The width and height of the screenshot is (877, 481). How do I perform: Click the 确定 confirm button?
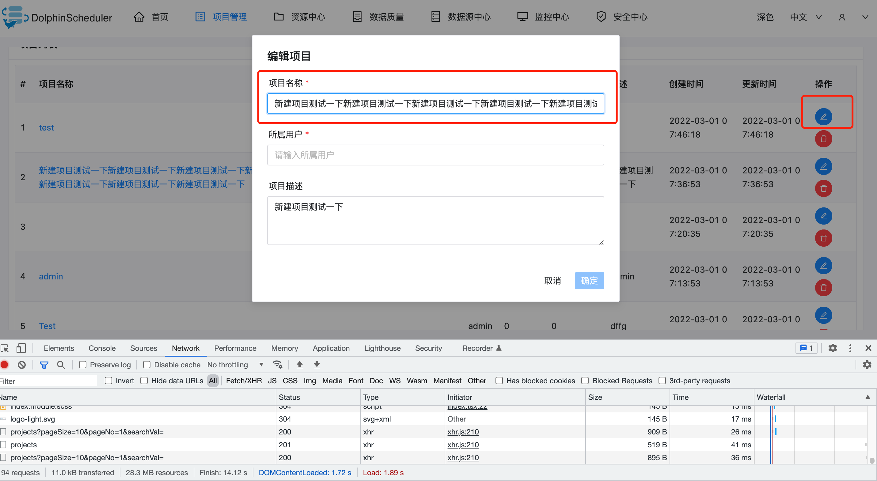click(589, 281)
